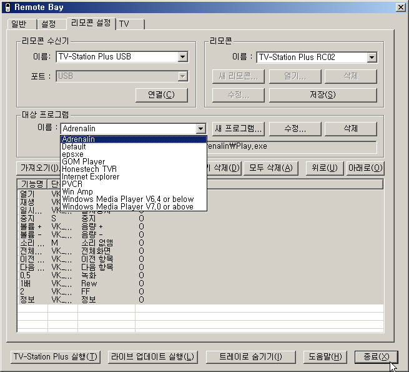Screen dimensions: 409x372
Task: Click the 가져오기(I) import button
Action: coord(39,168)
